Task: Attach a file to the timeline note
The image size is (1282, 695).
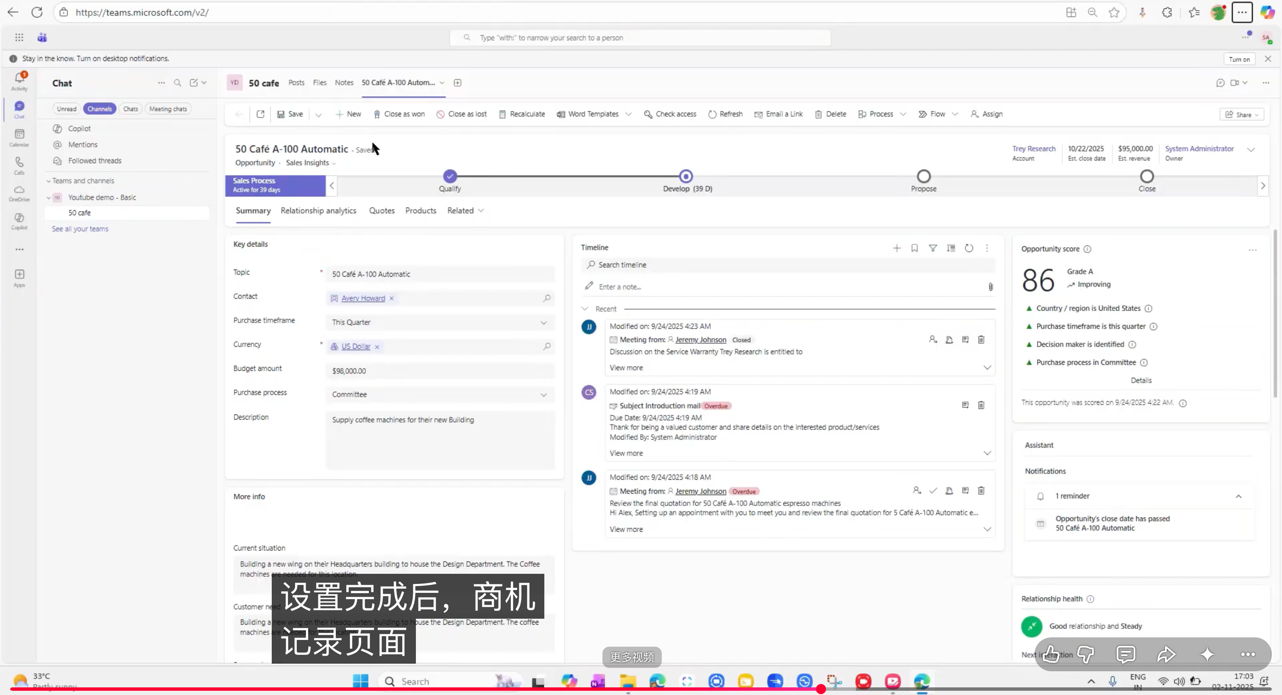Action: coord(990,286)
